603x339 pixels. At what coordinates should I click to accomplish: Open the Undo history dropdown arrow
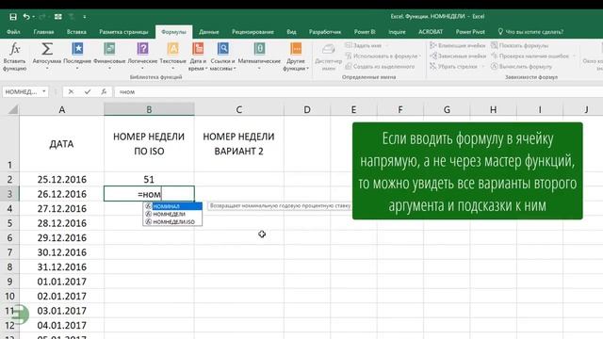point(34,17)
